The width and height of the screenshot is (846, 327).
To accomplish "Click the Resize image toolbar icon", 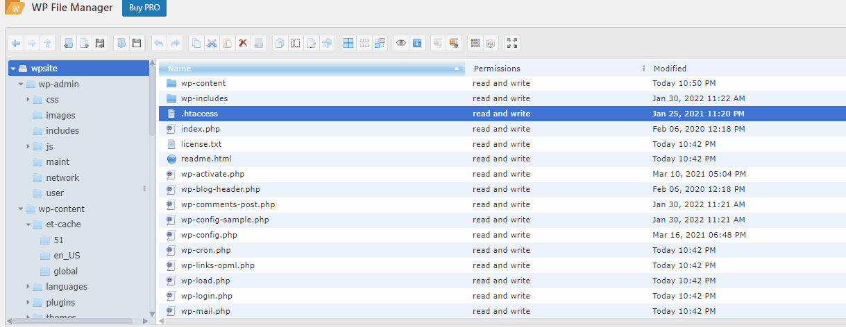I will pos(328,43).
